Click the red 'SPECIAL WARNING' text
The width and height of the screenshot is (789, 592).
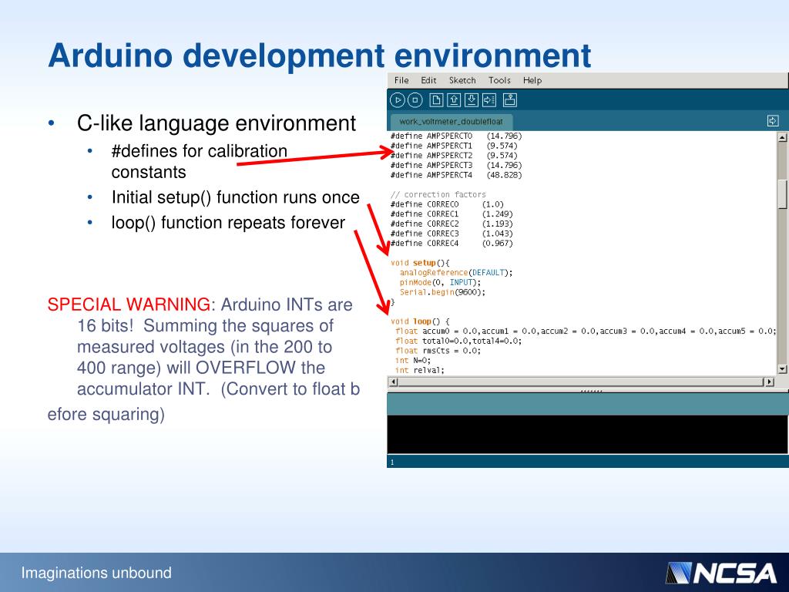click(129, 304)
